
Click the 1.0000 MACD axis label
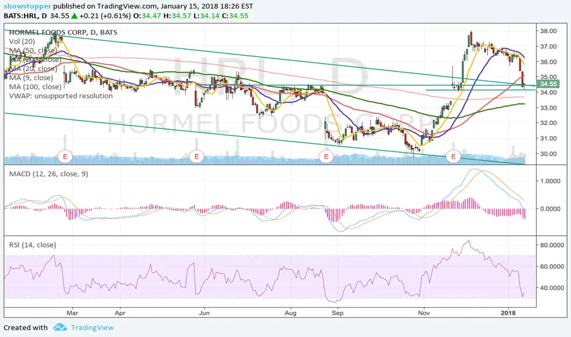click(x=550, y=181)
